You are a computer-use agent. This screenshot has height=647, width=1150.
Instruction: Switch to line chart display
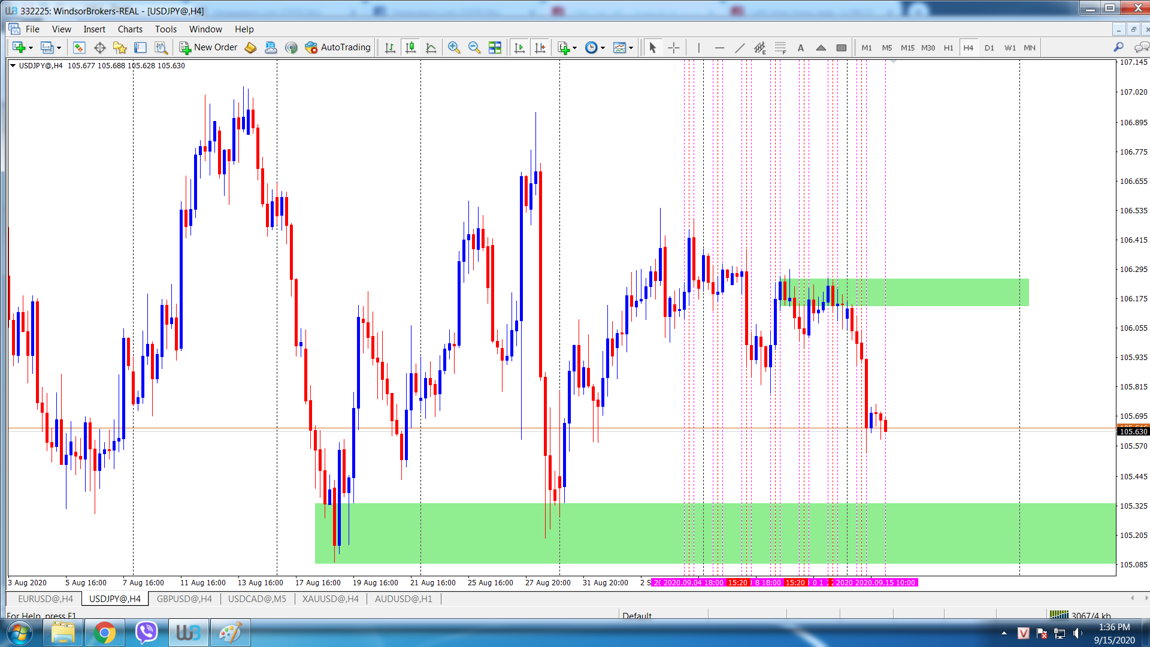431,47
